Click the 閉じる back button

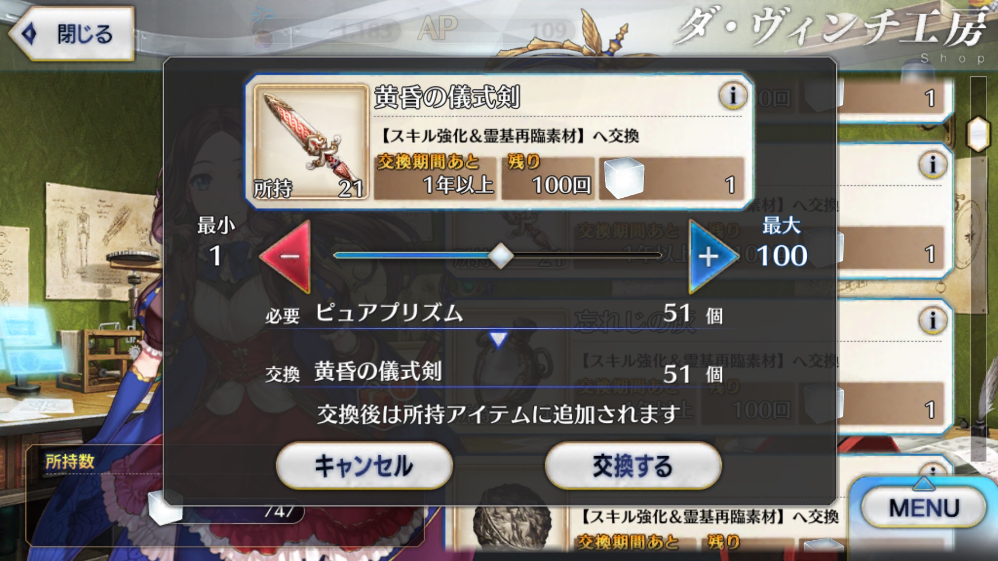[x=72, y=34]
